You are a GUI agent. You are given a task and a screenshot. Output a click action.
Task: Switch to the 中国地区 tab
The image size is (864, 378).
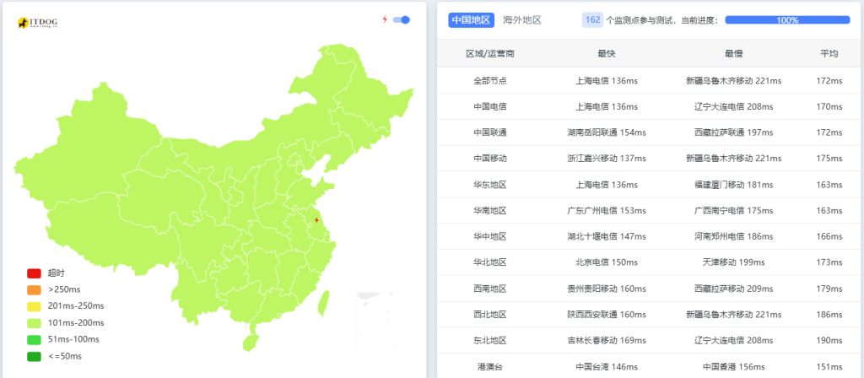coord(471,19)
